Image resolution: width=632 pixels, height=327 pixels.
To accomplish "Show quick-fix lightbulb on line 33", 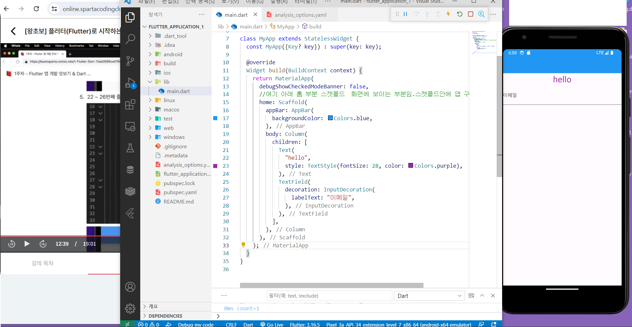I will (243, 245).
